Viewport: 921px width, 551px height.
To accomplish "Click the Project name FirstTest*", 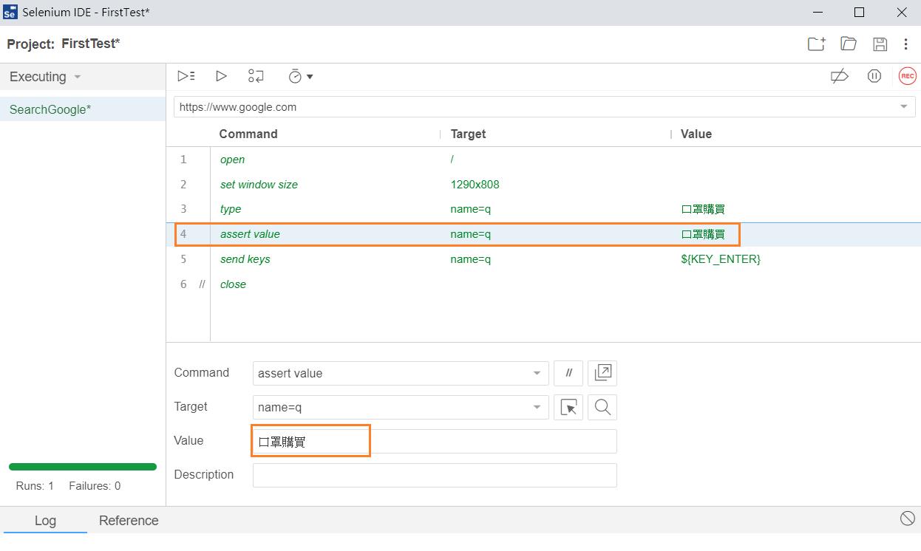I will pos(91,44).
